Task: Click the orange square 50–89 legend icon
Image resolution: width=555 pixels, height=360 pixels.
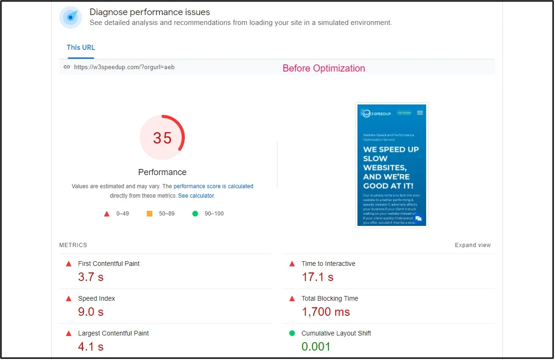Action: 150,214
